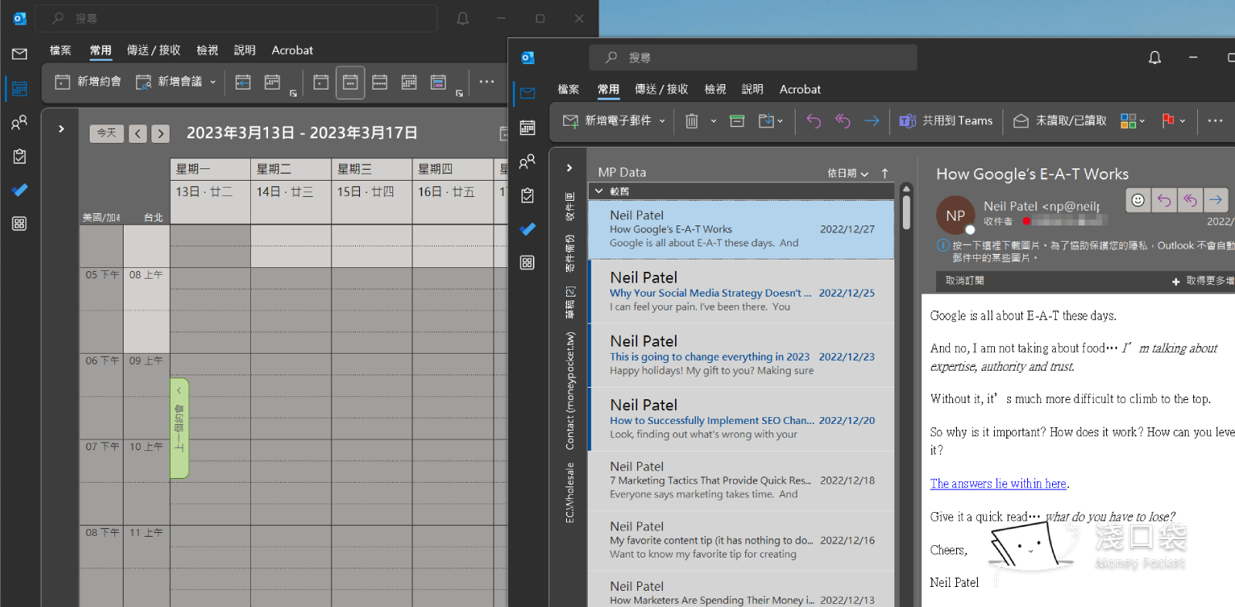
Task: Click Reply All arrow in mail ribbon
Action: [x=843, y=121]
